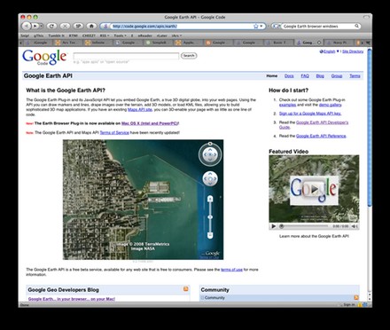Click the eReader bookmarklet
Screen dimensions: 390x330
pyautogui.click(x=144, y=35)
